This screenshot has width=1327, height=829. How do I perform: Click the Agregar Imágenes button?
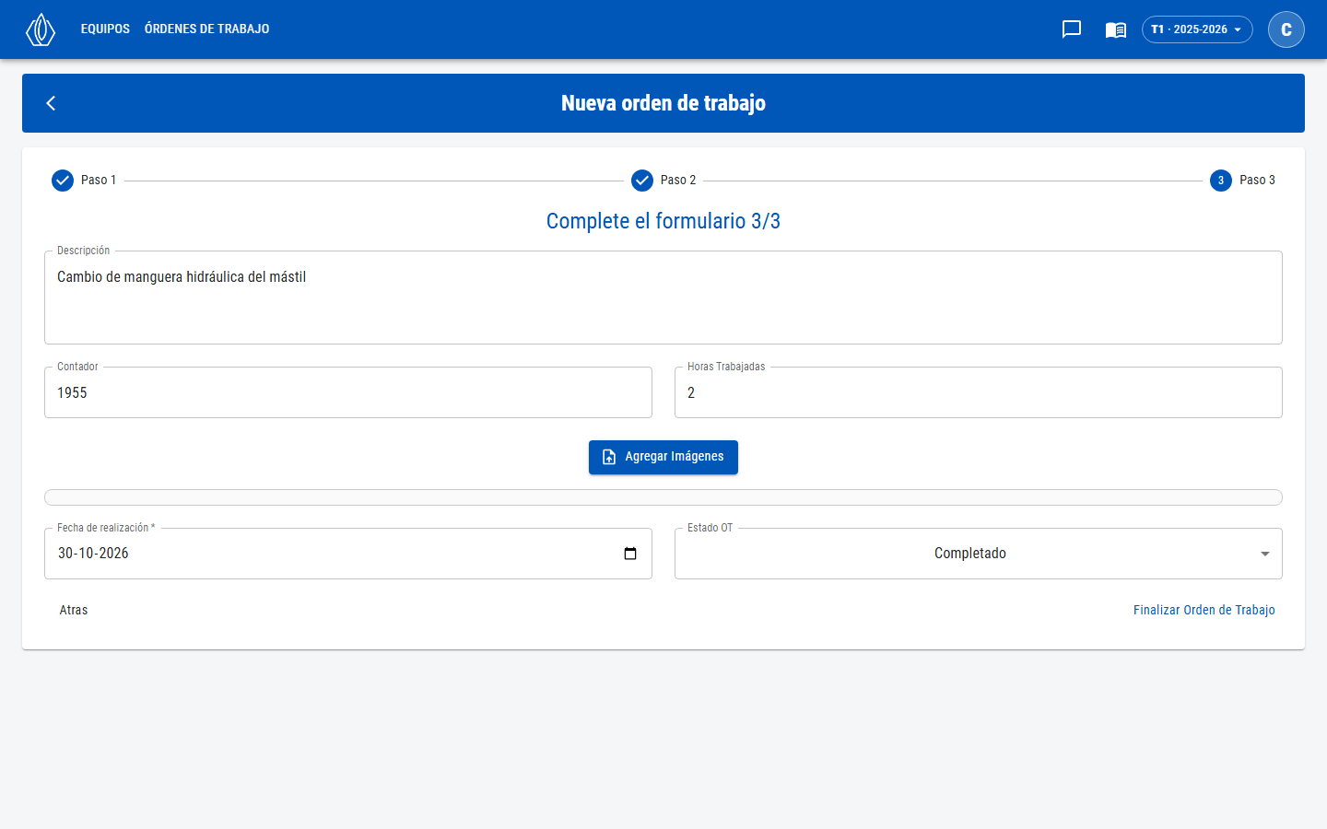[x=663, y=457]
